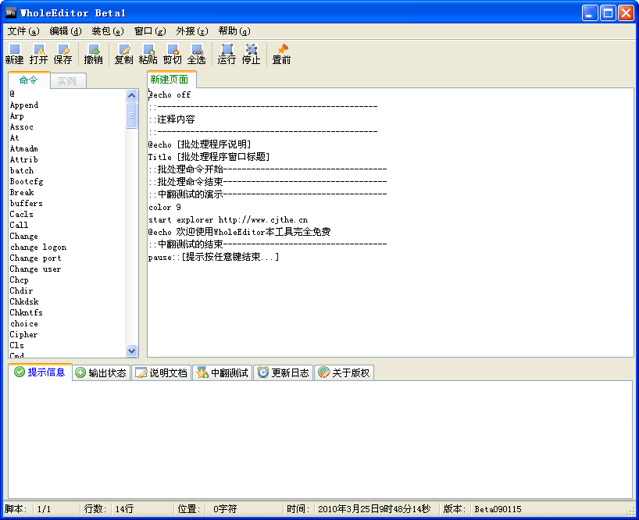639x520 pixels.
Task: Click the 剪切 (Cut) toolbar icon
Action: click(x=172, y=54)
